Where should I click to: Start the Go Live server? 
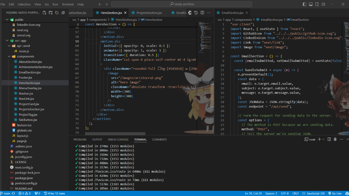click(335, 194)
